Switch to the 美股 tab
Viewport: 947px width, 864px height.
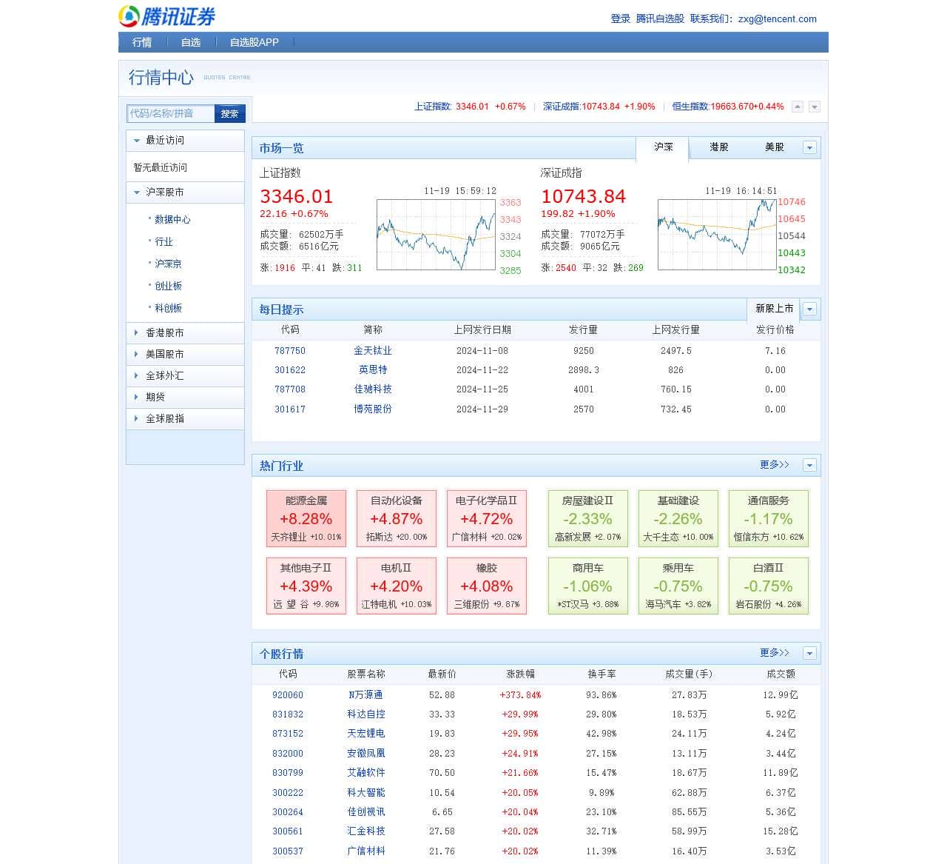point(774,147)
